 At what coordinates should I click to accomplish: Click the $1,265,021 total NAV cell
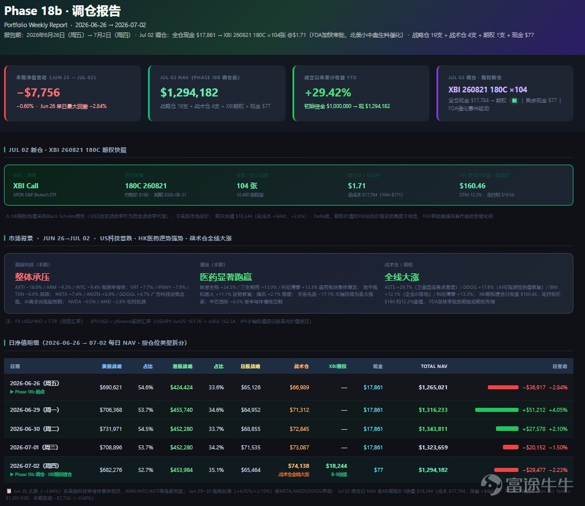433,388
